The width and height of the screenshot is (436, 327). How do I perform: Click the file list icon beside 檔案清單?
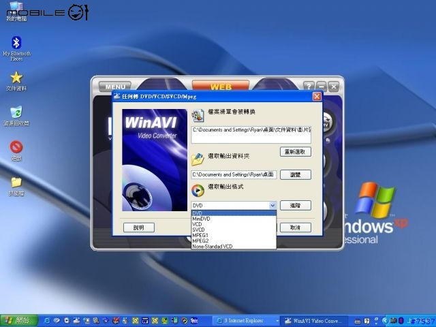[198, 115]
